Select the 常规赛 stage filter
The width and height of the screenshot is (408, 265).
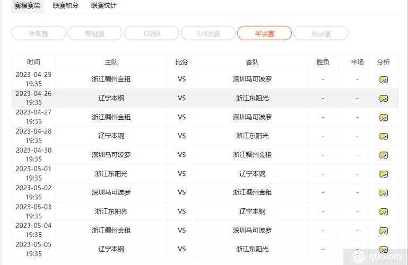(96, 33)
